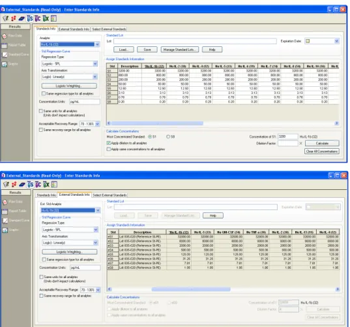Click the blue plate icon in upper window toolbar
Viewport: 350px width, 327px height.
click(x=22, y=18)
